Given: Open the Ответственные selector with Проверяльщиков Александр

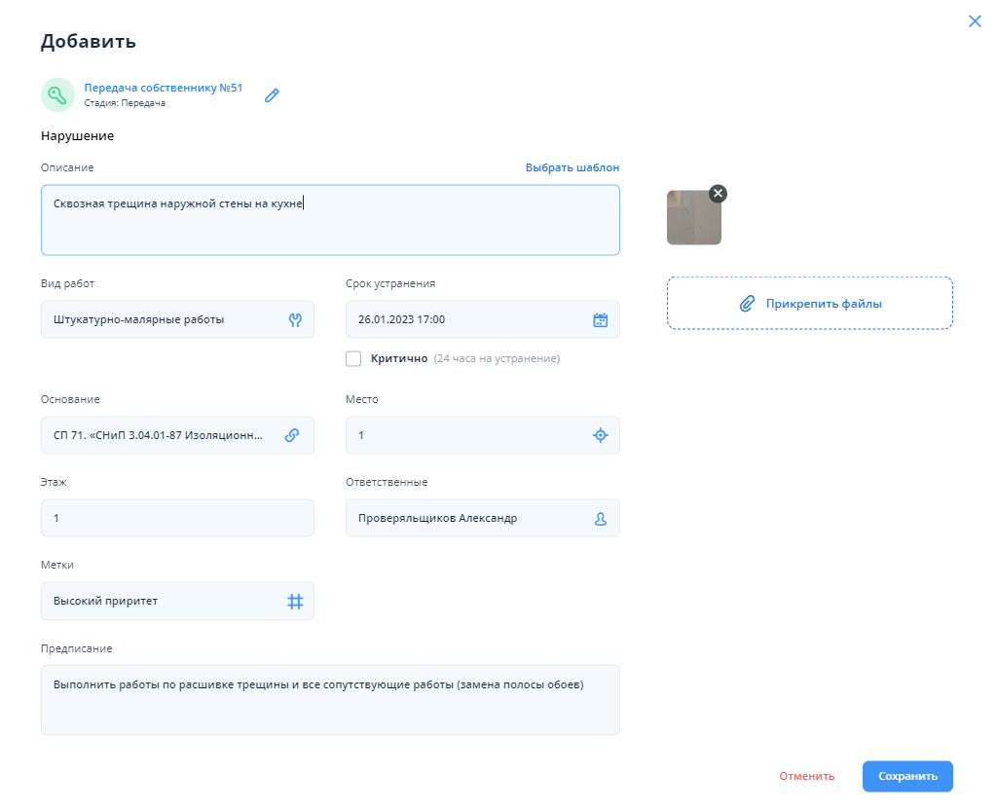Looking at the screenshot, I should 467,519.
